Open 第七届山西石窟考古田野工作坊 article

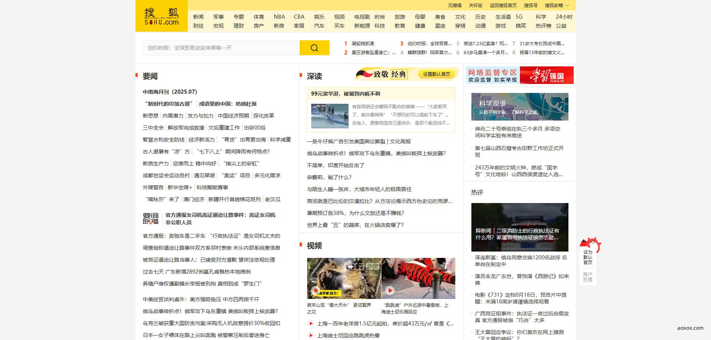tap(519, 152)
